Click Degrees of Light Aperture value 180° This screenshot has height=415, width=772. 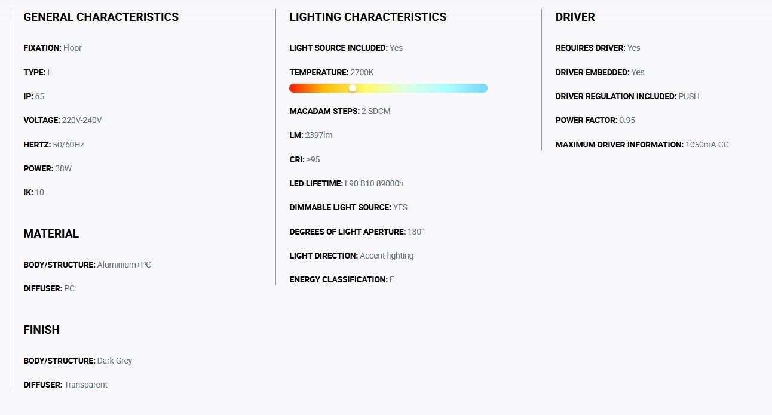416,232
